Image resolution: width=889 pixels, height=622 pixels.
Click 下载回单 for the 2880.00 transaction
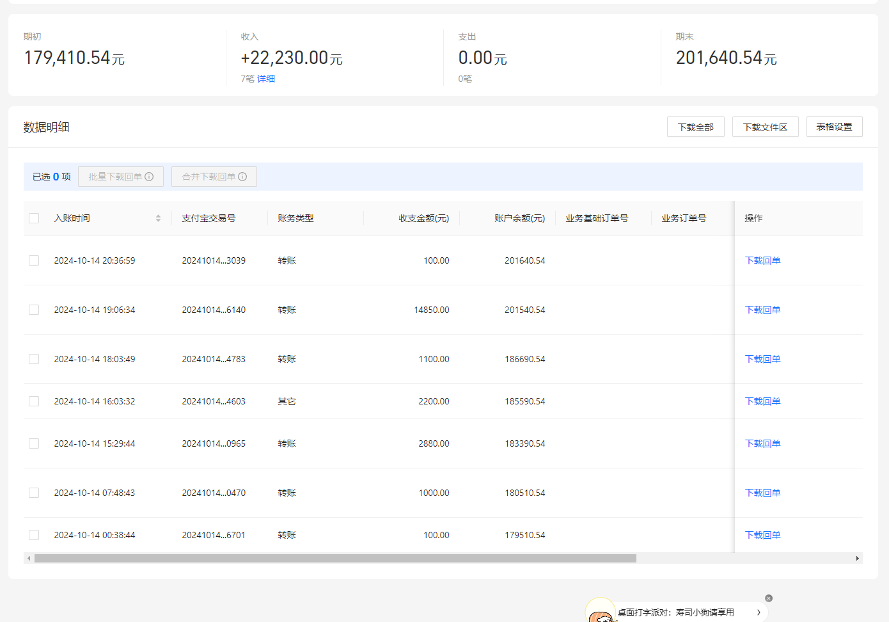(x=762, y=443)
